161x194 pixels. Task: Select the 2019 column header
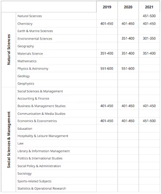click(107, 7)
